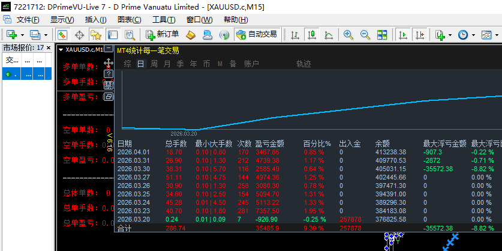The width and height of the screenshot is (502, 251).
Task: Select the 币 currency tab
Action: click(x=206, y=64)
